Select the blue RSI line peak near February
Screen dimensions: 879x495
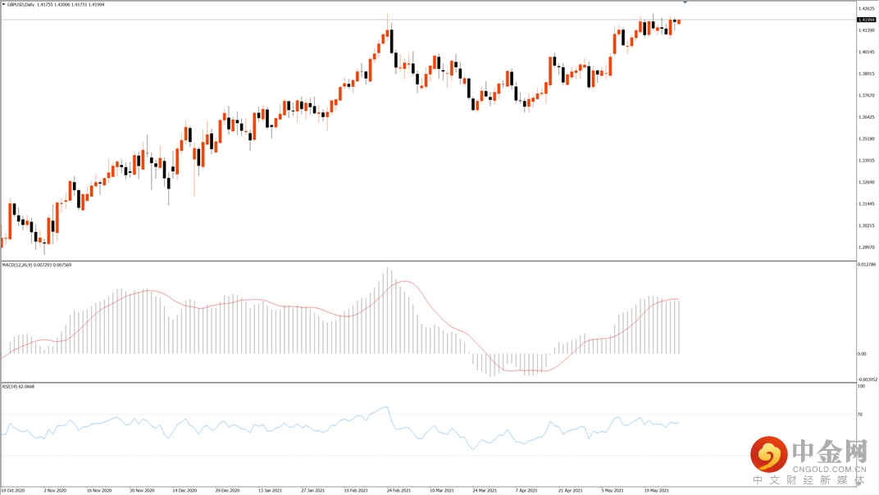click(x=386, y=407)
